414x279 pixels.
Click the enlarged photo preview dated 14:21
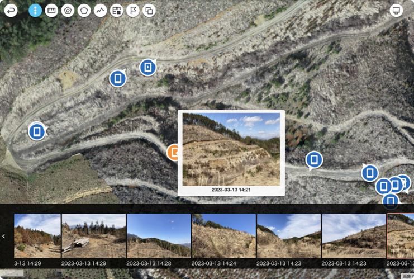click(231, 149)
